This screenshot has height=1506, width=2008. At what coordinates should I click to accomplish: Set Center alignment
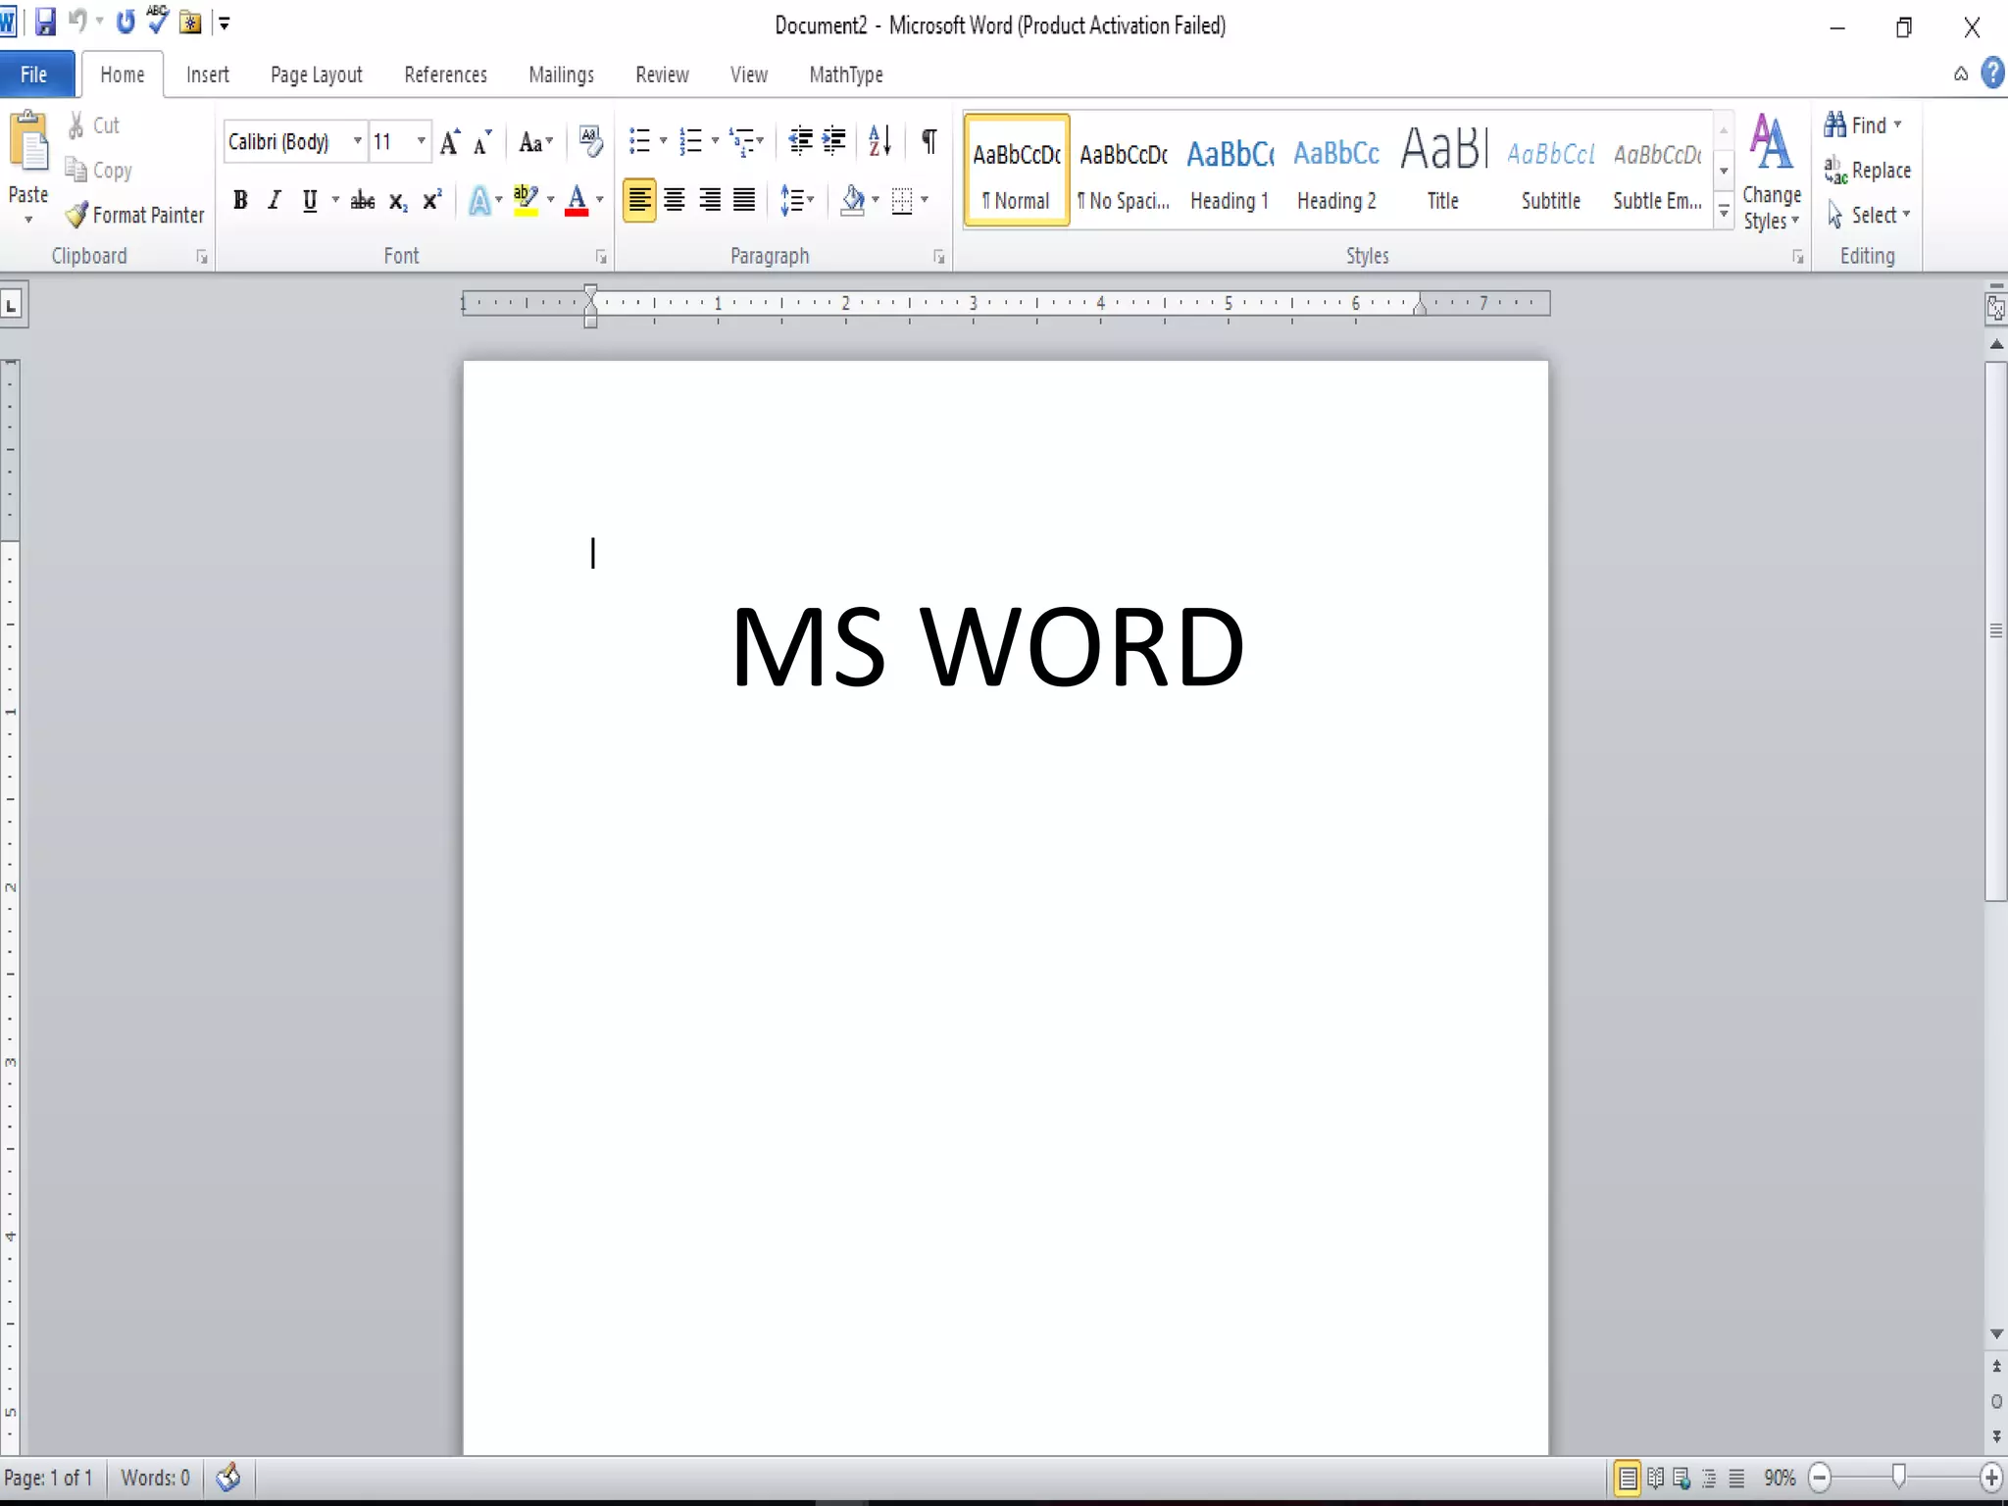[675, 201]
